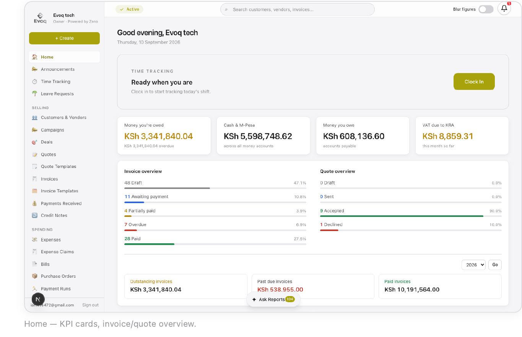
Task: Click the Payments Received money bag icon
Action: click(x=35, y=204)
